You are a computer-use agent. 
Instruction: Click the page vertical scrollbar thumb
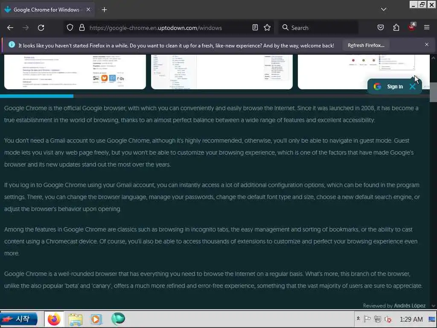click(x=433, y=92)
